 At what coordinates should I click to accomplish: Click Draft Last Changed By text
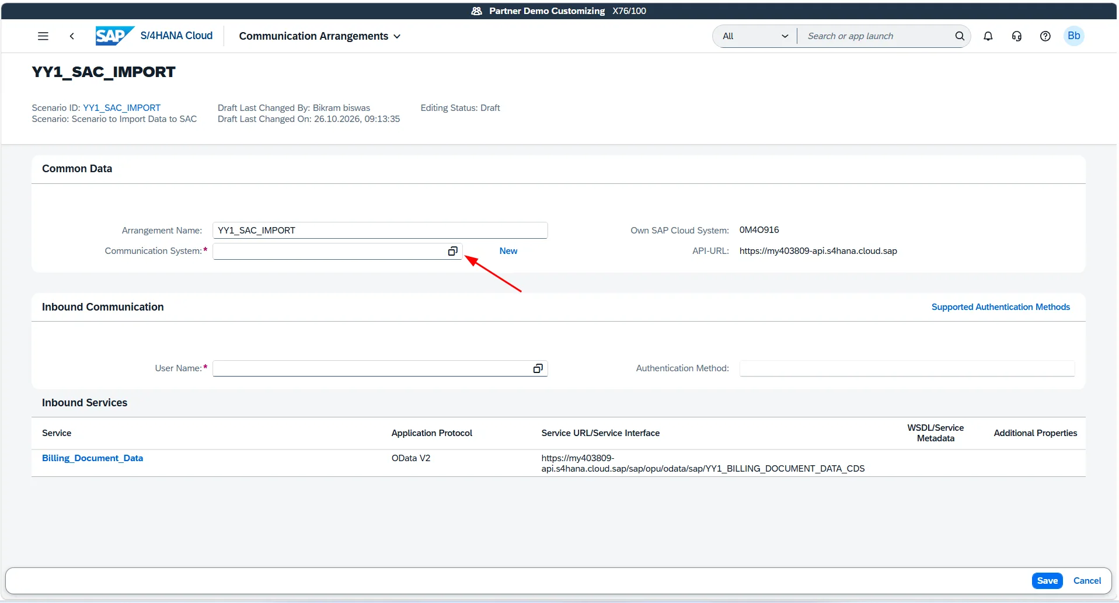tap(294, 108)
